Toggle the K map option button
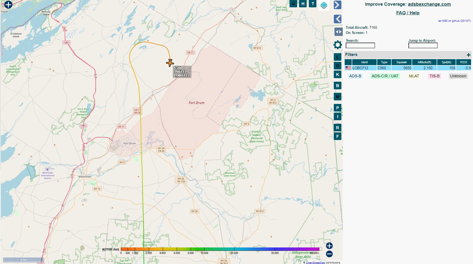Screen dimensions: 473x264 click(x=338, y=74)
